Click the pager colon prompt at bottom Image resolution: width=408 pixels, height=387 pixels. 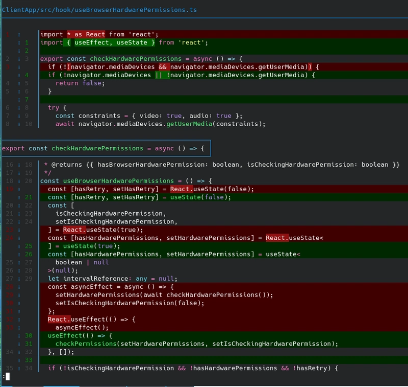coord(4,376)
